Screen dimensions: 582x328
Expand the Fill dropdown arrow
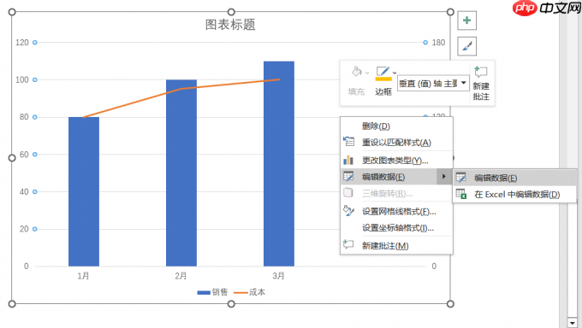(x=367, y=73)
